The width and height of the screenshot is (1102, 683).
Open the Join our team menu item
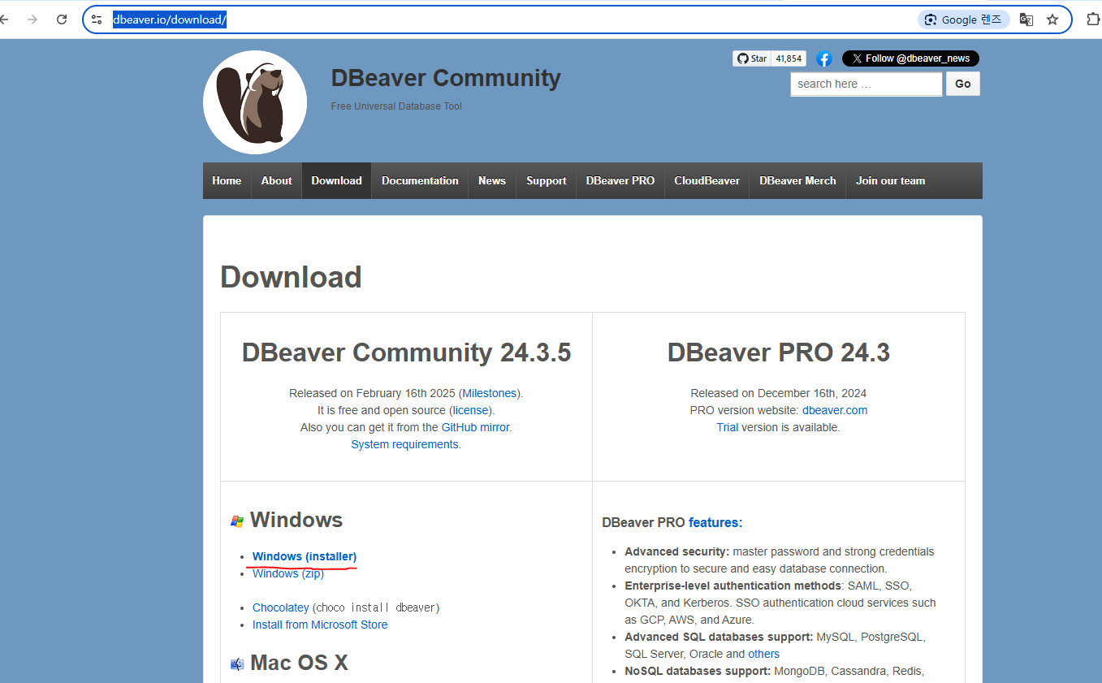pyautogui.click(x=890, y=180)
